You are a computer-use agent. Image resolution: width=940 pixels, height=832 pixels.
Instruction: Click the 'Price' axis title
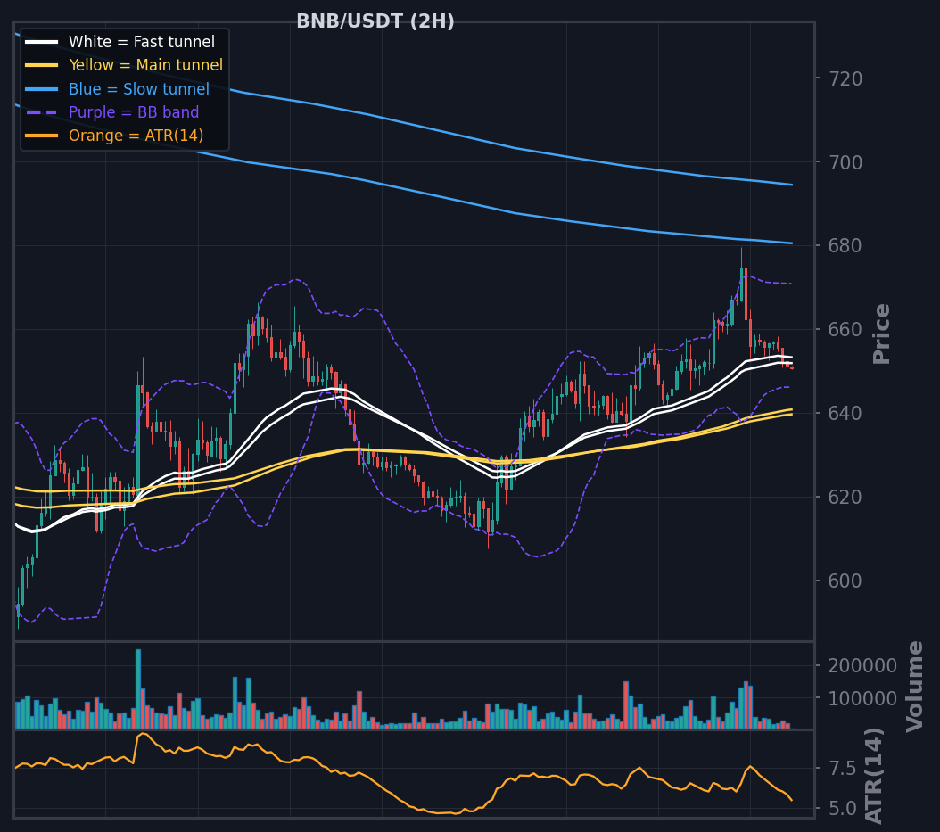click(881, 334)
